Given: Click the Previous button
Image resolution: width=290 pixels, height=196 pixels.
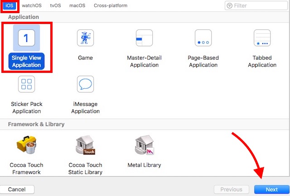Looking at the screenshot, I should tap(232, 190).
